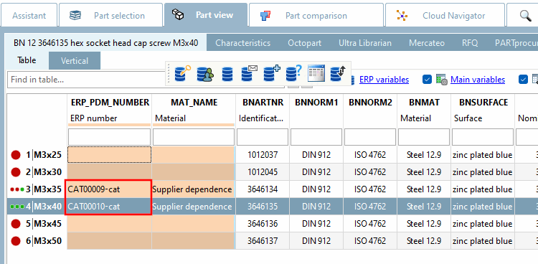This screenshot has height=264, width=538.
Task: Sort by the BNARTNR column header
Action: click(x=263, y=103)
